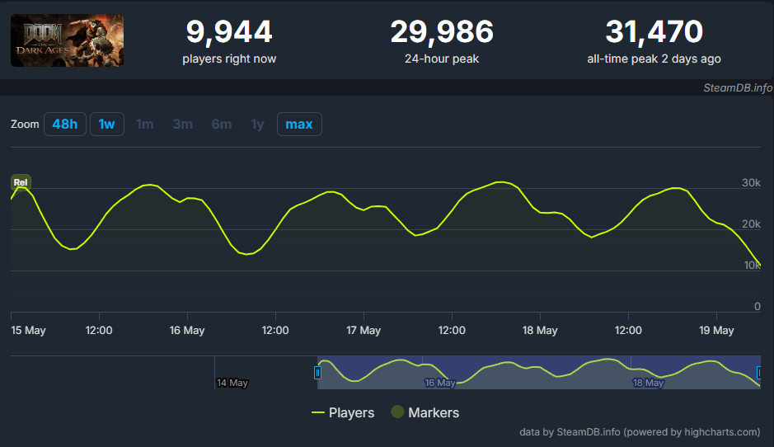The width and height of the screenshot is (774, 447).
Task: Grab the left navigator range handle
Action: [317, 373]
